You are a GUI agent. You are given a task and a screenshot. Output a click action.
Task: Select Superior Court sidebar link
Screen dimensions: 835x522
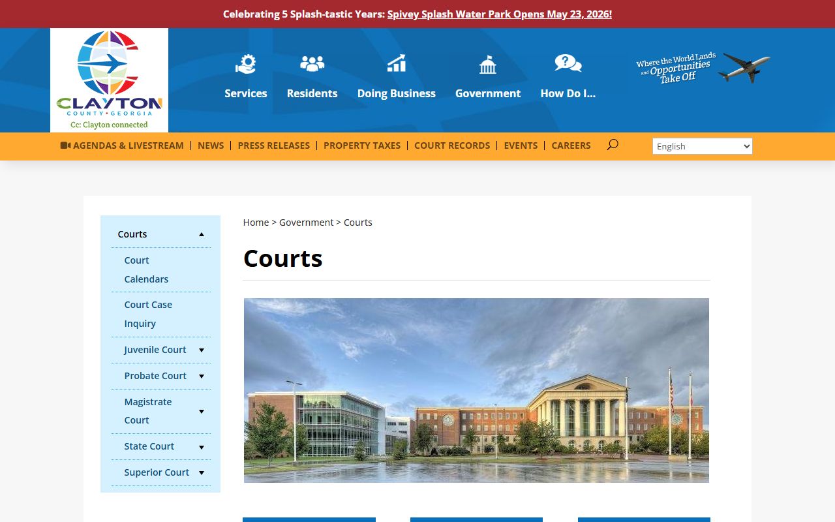(157, 472)
